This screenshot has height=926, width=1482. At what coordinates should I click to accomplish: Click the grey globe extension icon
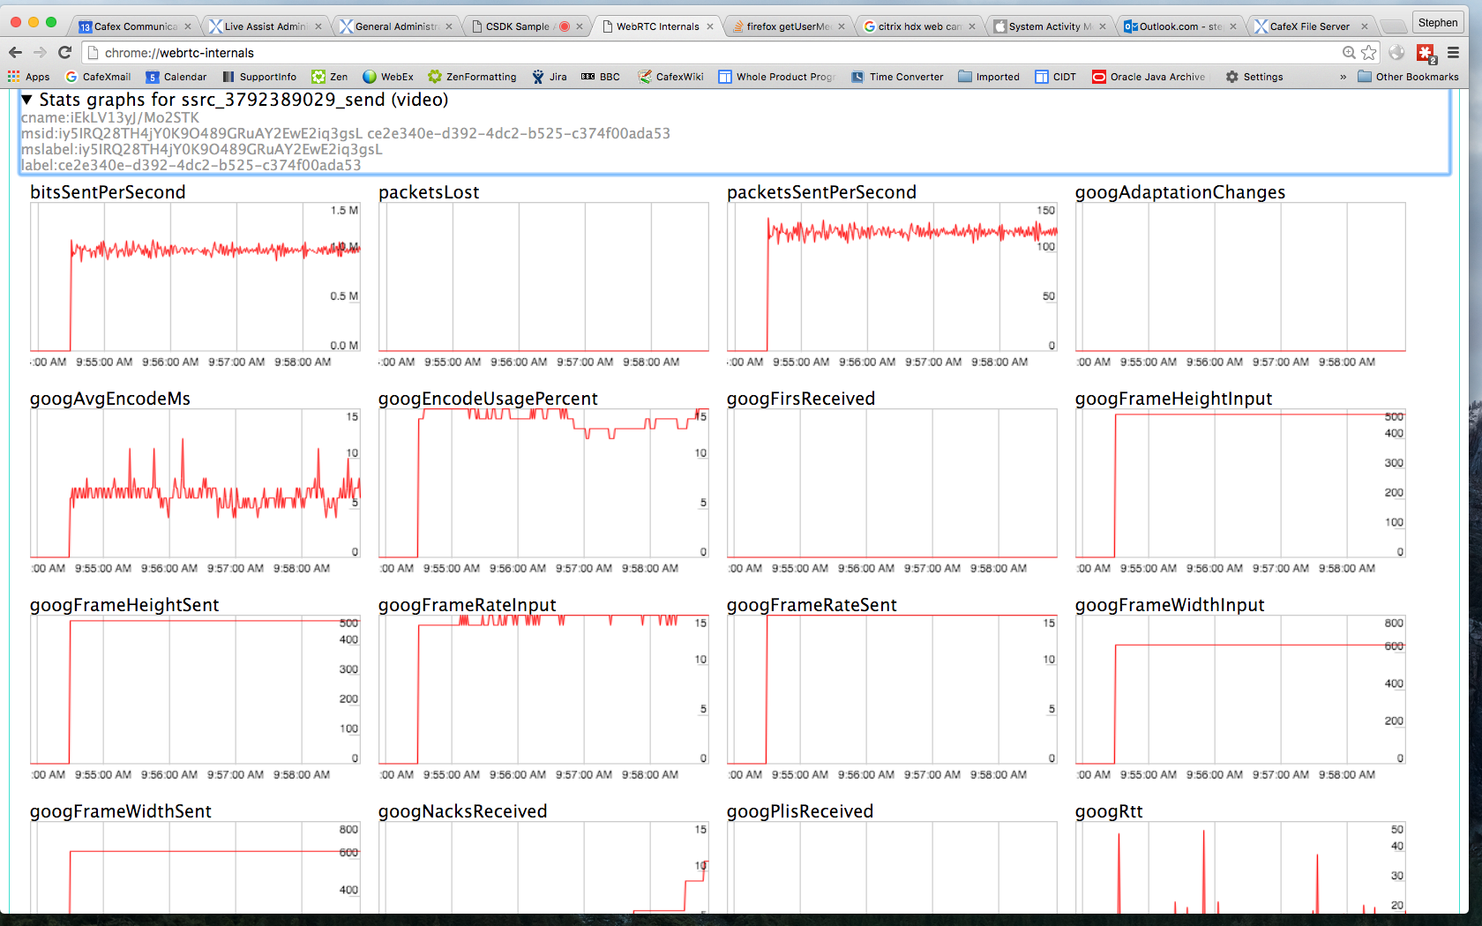pyautogui.click(x=1396, y=53)
